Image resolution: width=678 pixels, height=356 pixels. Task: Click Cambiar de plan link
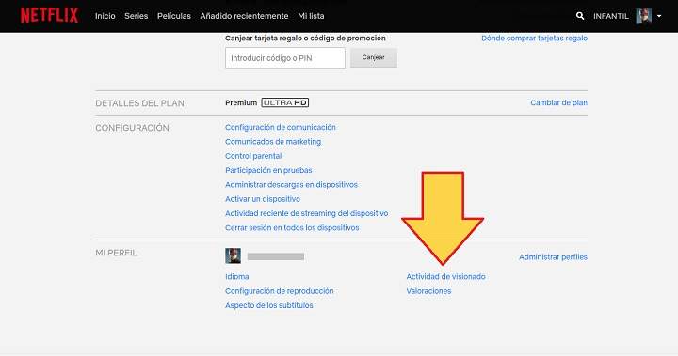(x=558, y=102)
